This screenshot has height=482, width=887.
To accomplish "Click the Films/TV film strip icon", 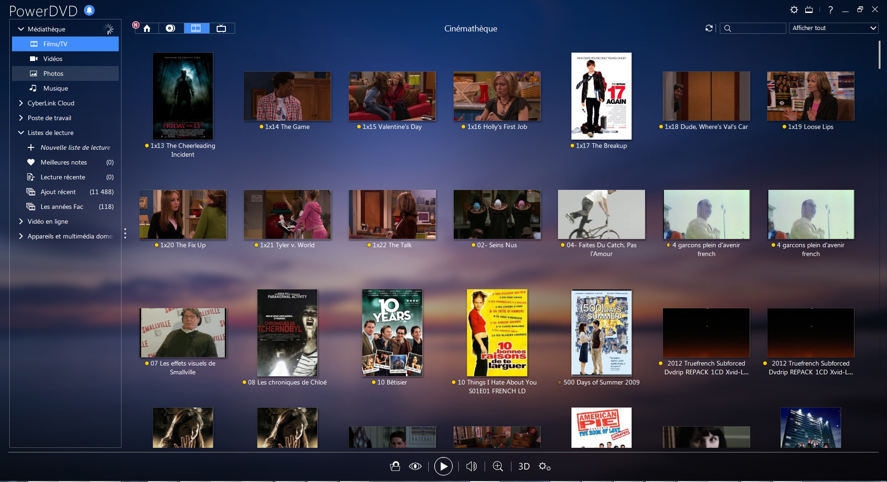I will tap(34, 44).
